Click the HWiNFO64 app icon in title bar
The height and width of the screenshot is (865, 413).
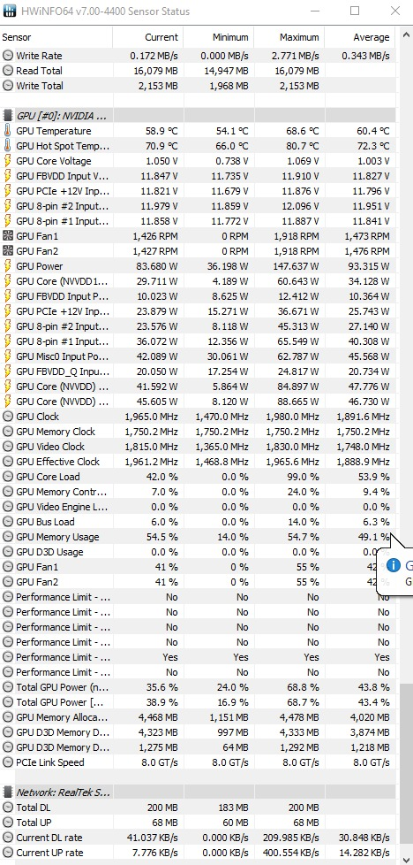pos(10,11)
